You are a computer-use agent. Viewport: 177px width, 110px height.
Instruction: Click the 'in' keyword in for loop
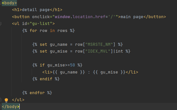pos(52,30)
